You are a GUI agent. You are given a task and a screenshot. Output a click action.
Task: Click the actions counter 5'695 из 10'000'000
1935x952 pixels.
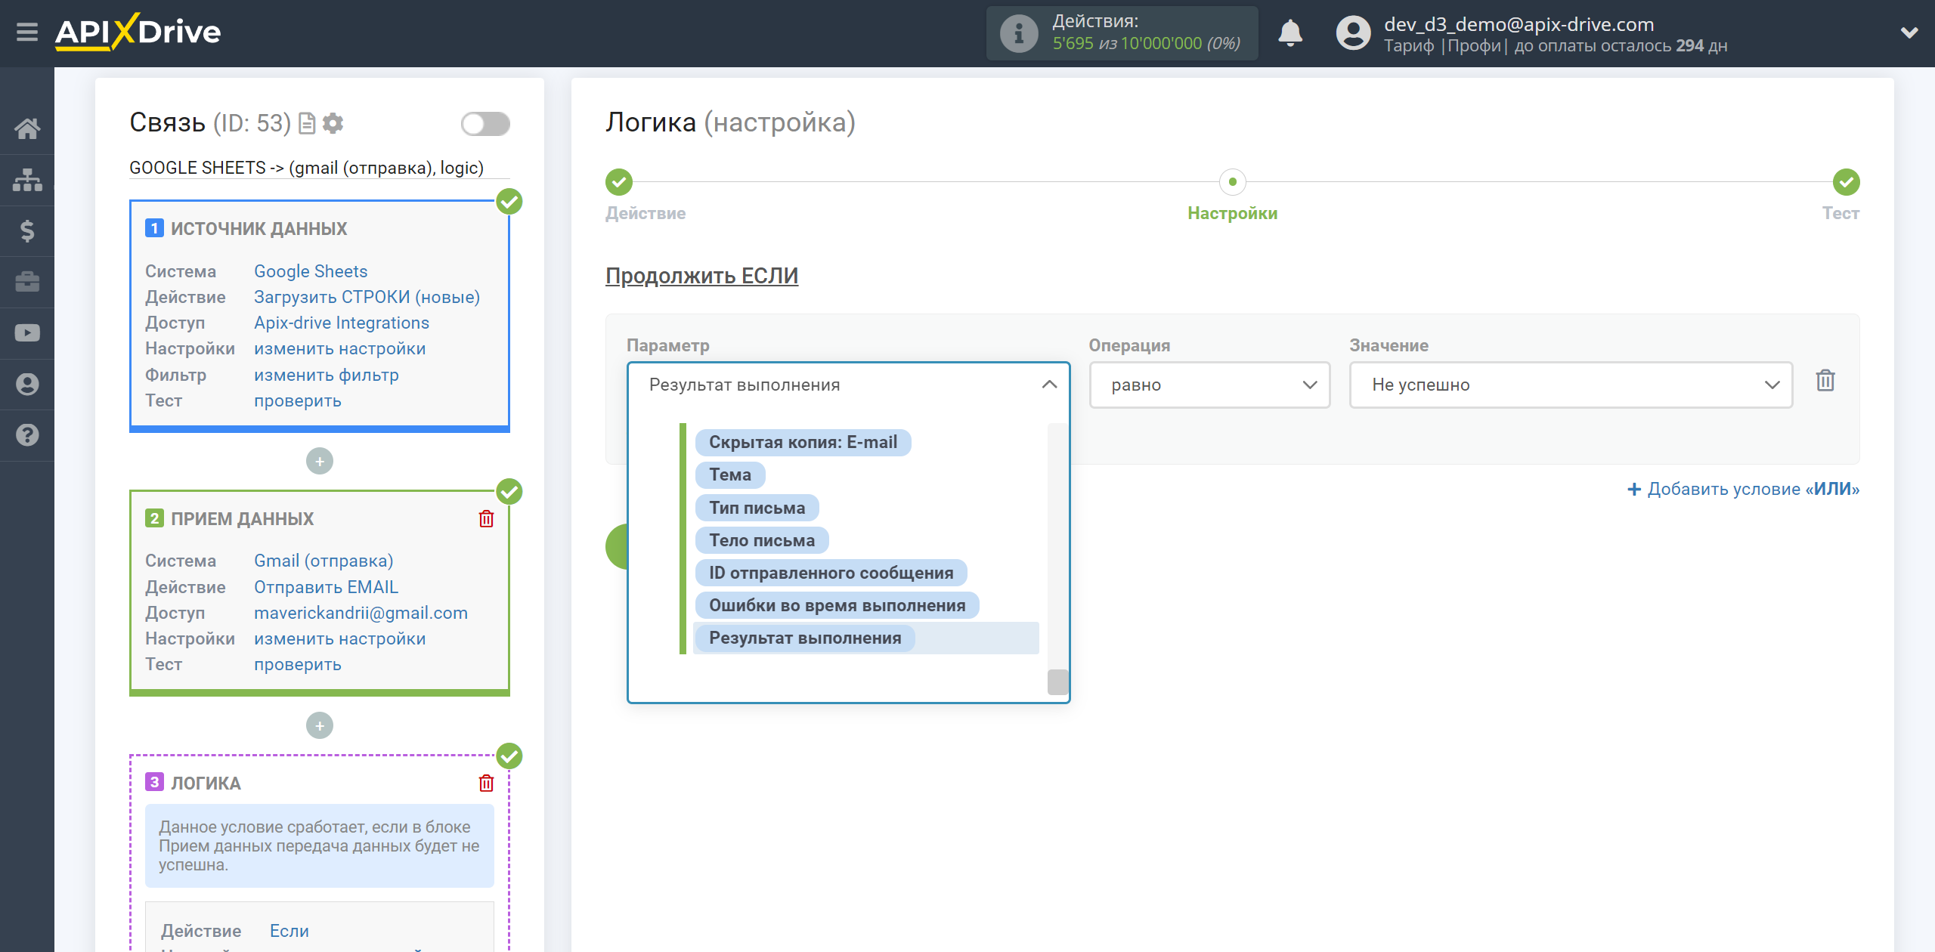1147,44
